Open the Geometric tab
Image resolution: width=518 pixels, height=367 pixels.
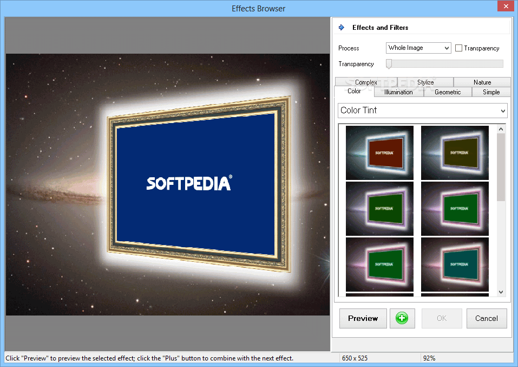click(448, 92)
